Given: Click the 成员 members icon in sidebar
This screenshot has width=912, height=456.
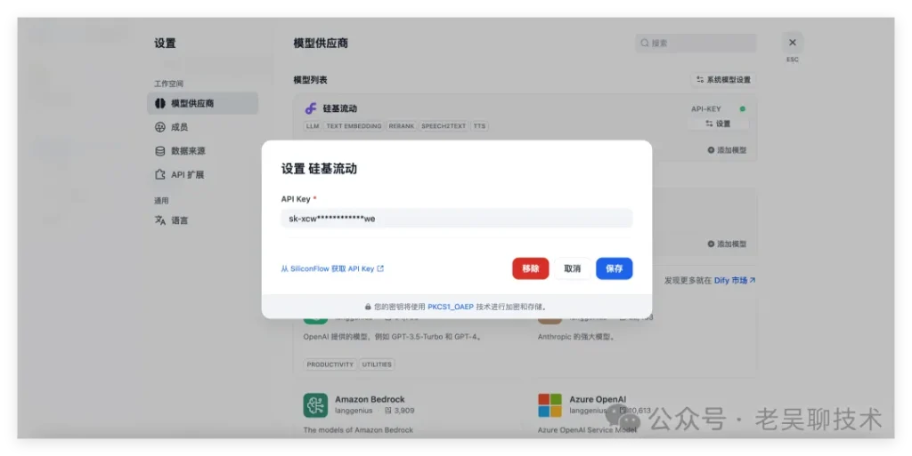Looking at the screenshot, I should click(160, 127).
